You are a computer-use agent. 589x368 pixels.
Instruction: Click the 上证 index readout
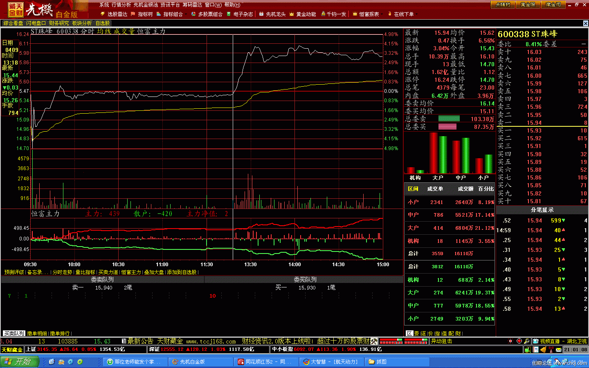pyautogui.click(x=85, y=350)
